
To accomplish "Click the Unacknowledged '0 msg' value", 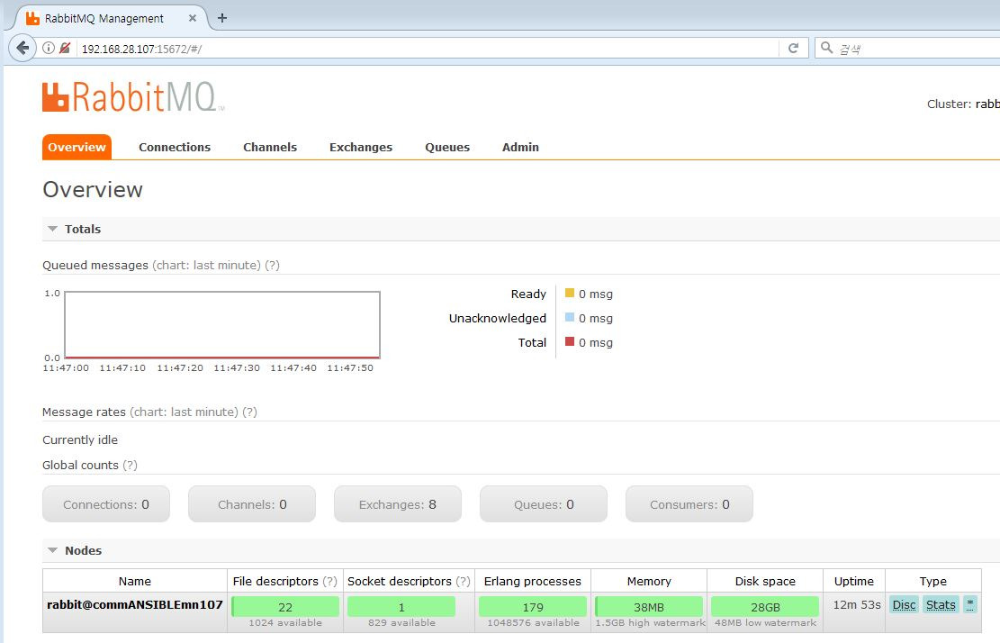I will [596, 318].
